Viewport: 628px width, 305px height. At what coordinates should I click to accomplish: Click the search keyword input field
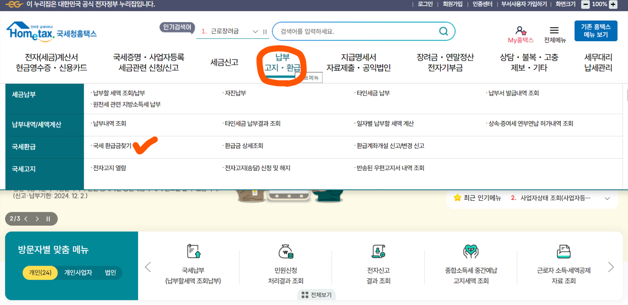click(351, 31)
